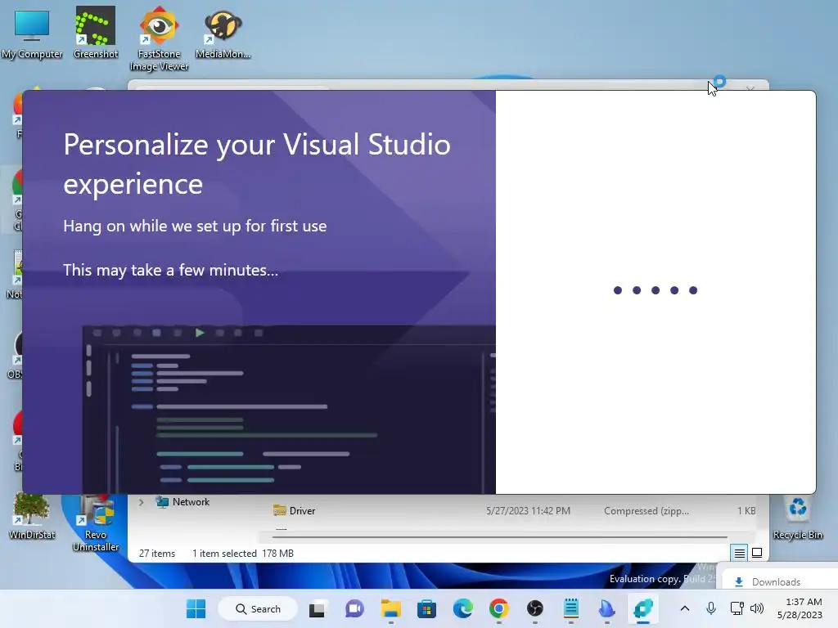Image resolution: width=838 pixels, height=628 pixels.
Task: Launch Microsoft Edge from the taskbar
Action: 463,608
